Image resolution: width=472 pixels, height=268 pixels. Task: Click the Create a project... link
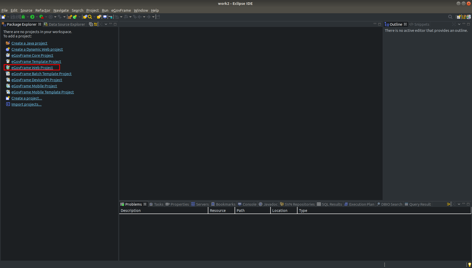pos(27,98)
